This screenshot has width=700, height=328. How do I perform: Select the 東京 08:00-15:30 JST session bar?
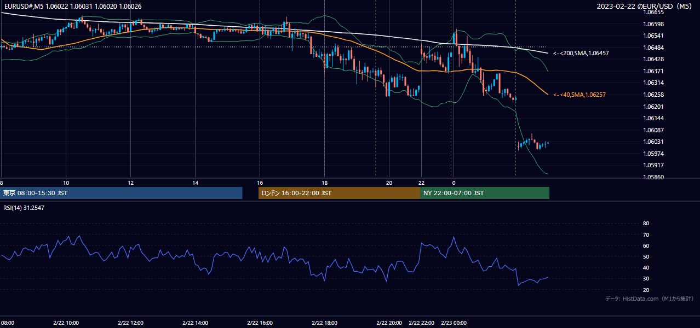point(122,193)
